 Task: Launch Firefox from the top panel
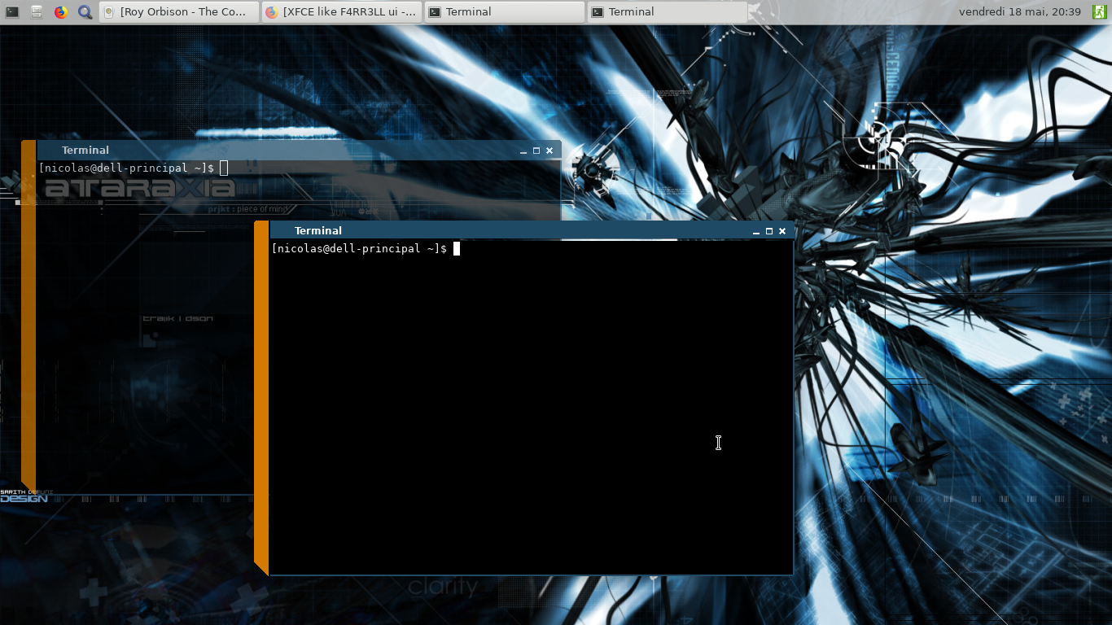coord(61,11)
